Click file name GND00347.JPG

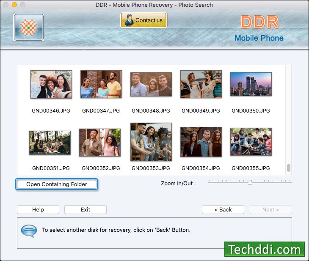coord(101,111)
